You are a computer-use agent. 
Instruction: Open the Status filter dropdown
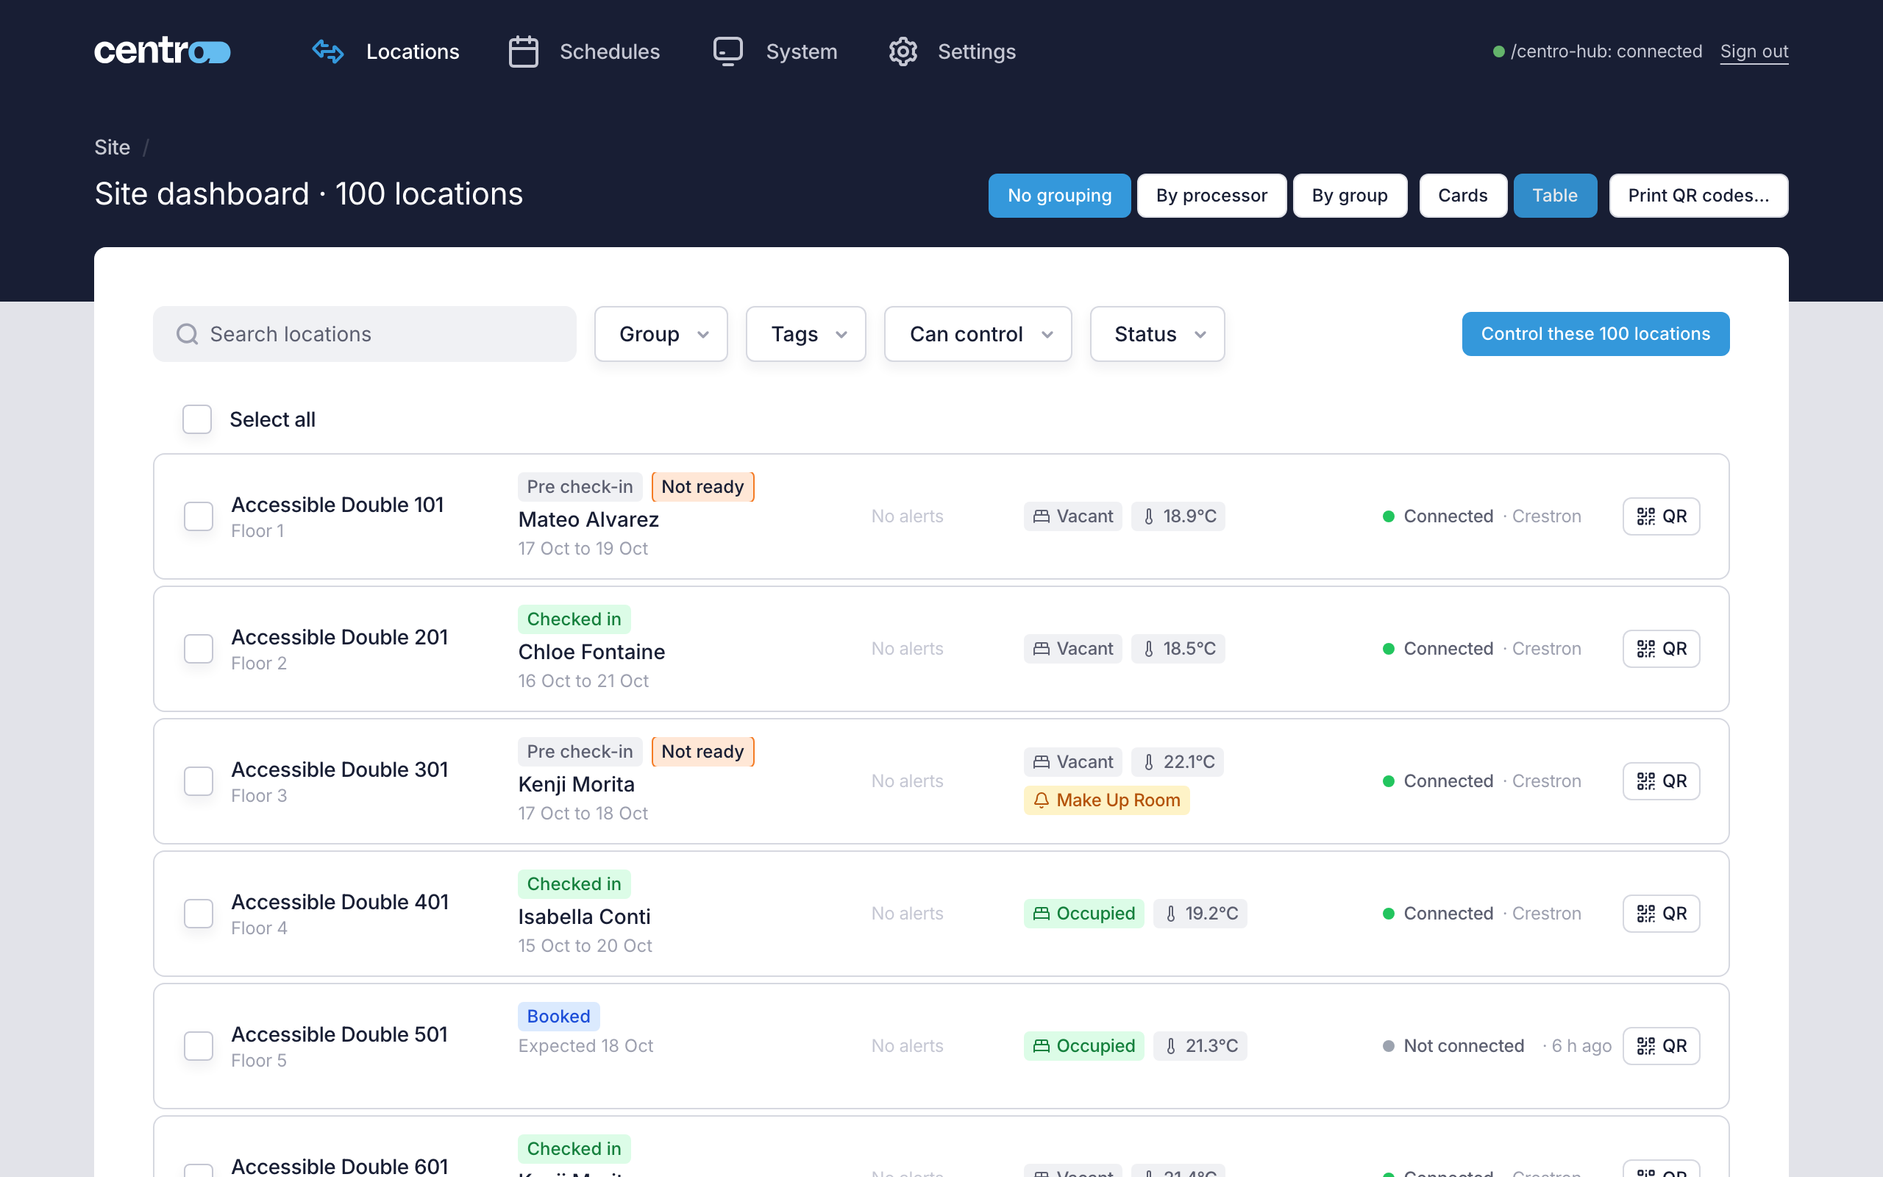coord(1157,334)
